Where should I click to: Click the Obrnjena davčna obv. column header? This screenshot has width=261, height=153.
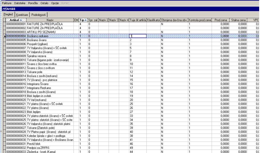click(x=174, y=20)
